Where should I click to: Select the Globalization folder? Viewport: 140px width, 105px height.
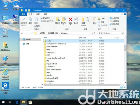pos(84,47)
